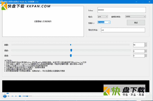Click the media player play button
Image resolution: width=153 pixels, height=101 pixels.
click(5, 96)
